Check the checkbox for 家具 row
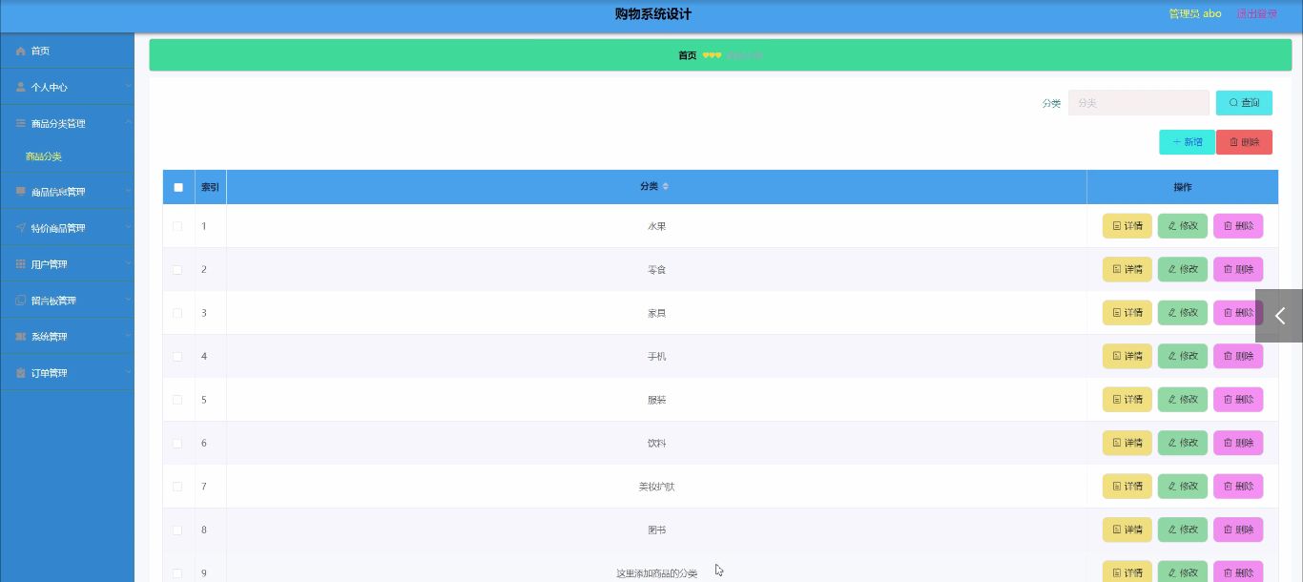Screen dimensions: 1303x582 pos(178,312)
